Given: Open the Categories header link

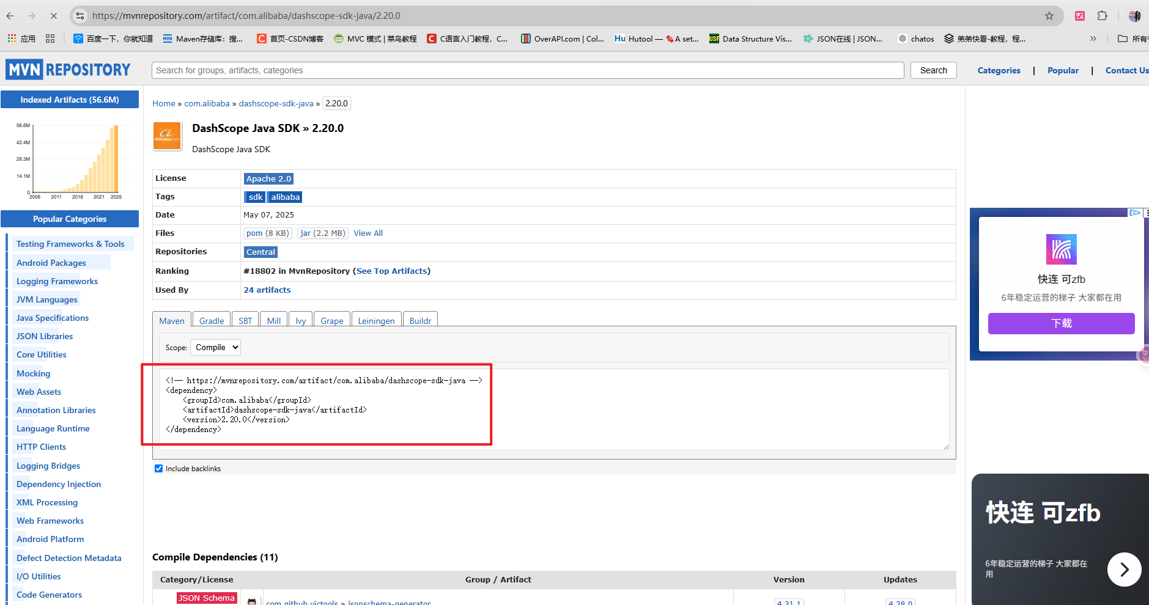Looking at the screenshot, I should (999, 70).
